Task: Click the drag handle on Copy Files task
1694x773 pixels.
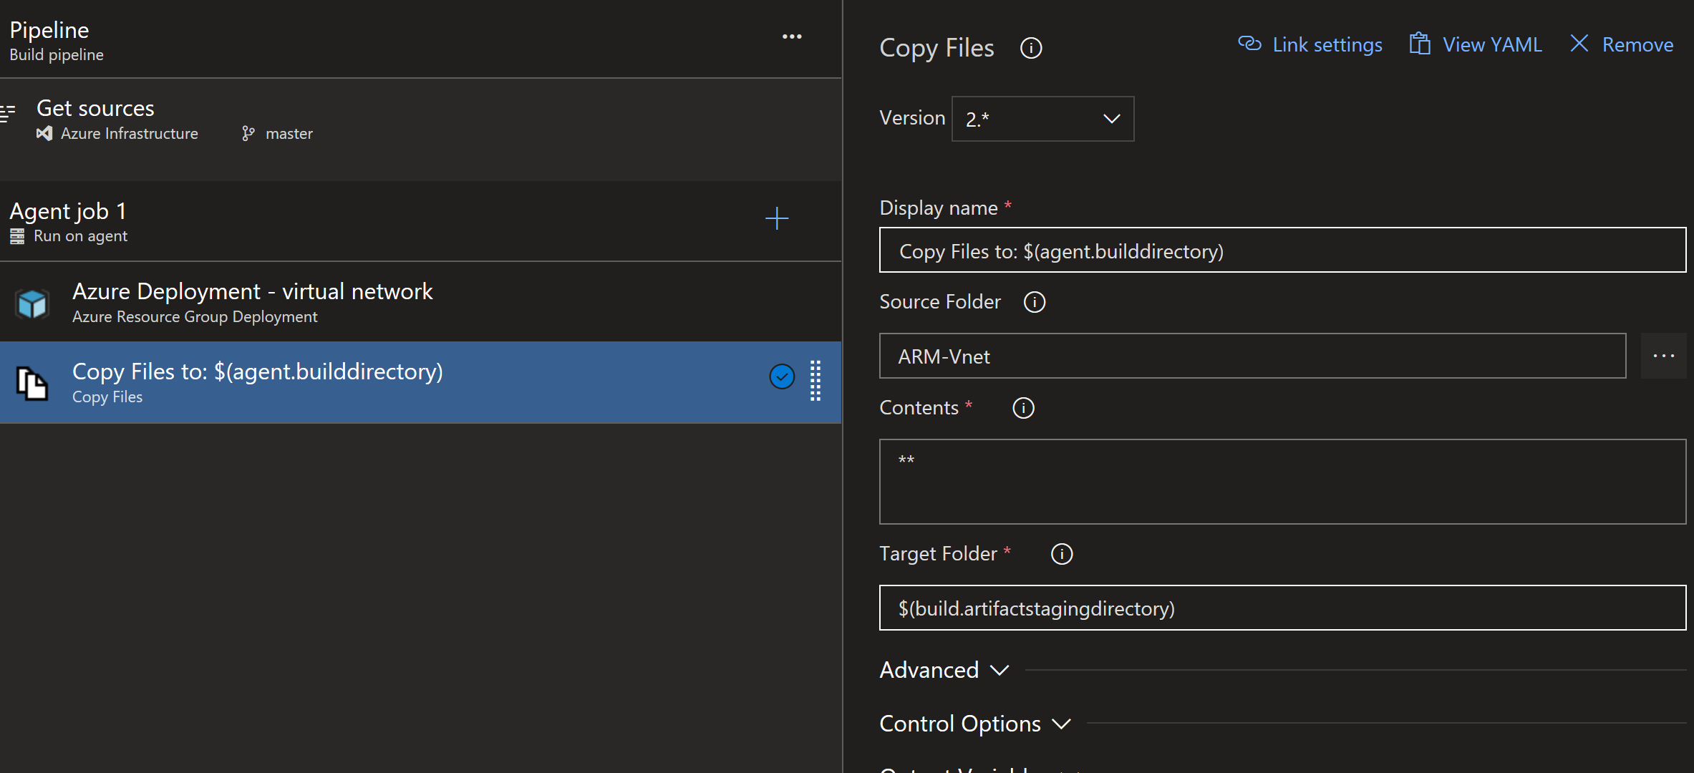Action: [x=815, y=380]
